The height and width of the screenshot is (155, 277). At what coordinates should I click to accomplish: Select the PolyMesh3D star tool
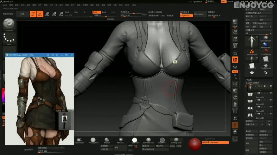point(266,66)
